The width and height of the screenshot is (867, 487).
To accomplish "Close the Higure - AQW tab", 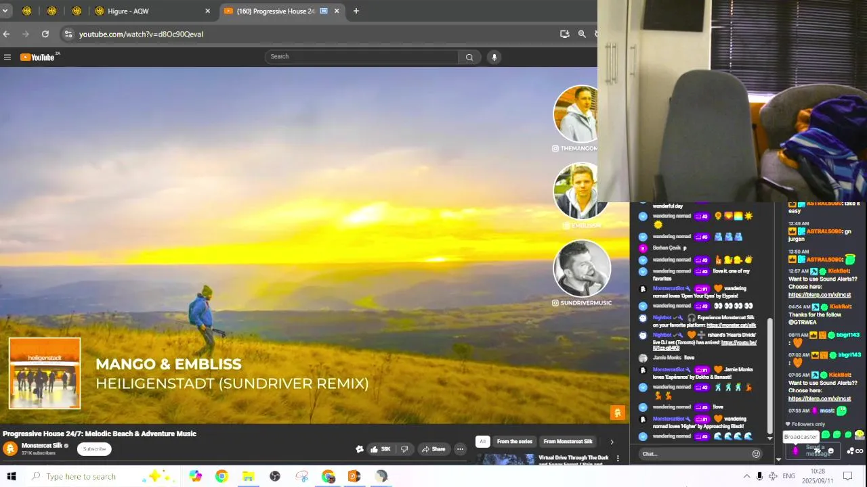I will click(x=208, y=11).
